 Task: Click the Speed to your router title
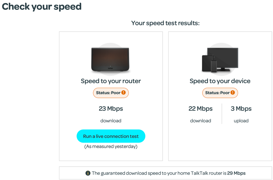pyautogui.click(x=111, y=81)
